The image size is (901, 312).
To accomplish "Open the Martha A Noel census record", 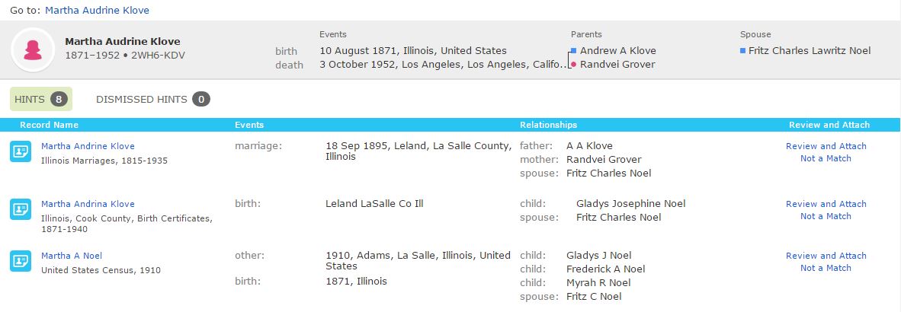I will coord(72,256).
